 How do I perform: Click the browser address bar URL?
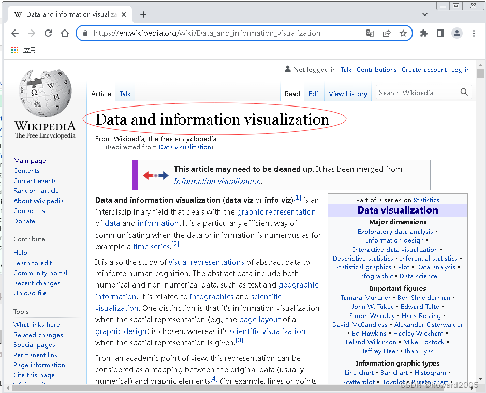pos(207,33)
